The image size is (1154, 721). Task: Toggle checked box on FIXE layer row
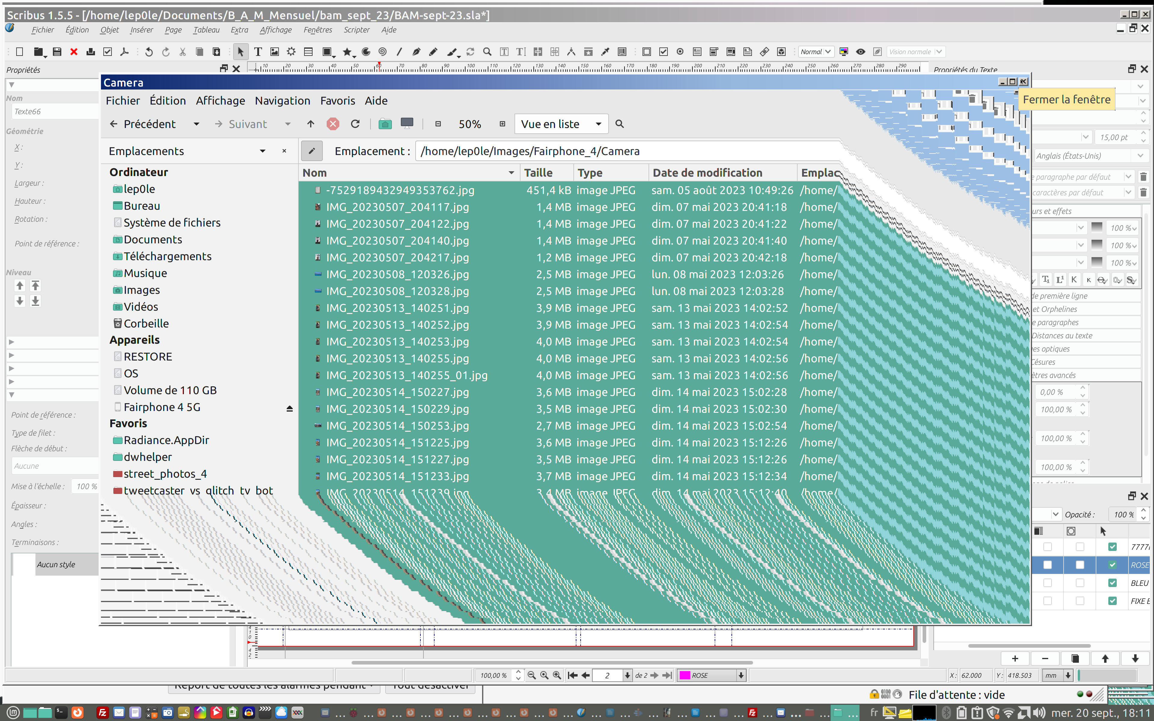tap(1112, 601)
